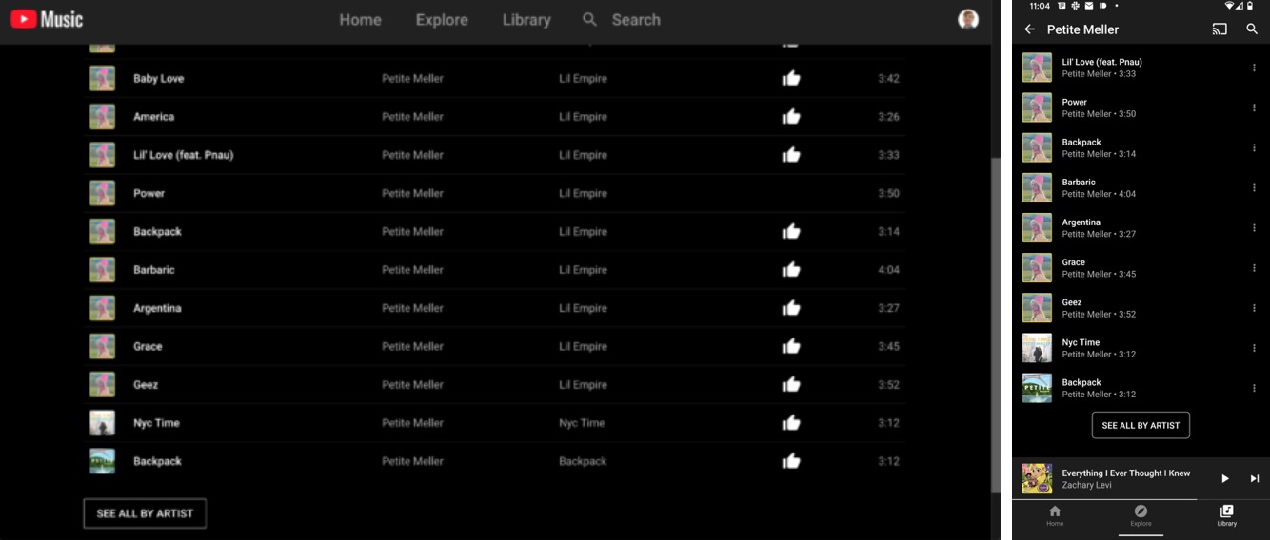Open more options for Grace phone row
This screenshot has height=540, width=1270.
click(x=1254, y=267)
